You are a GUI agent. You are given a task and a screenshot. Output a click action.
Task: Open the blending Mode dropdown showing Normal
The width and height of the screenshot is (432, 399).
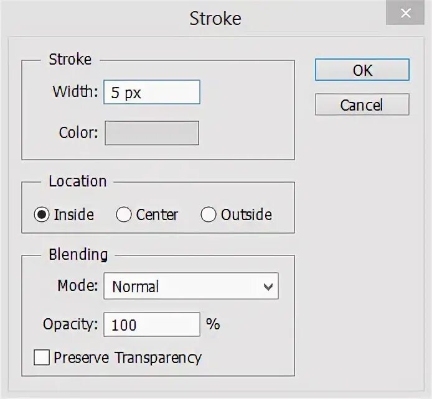(190, 287)
